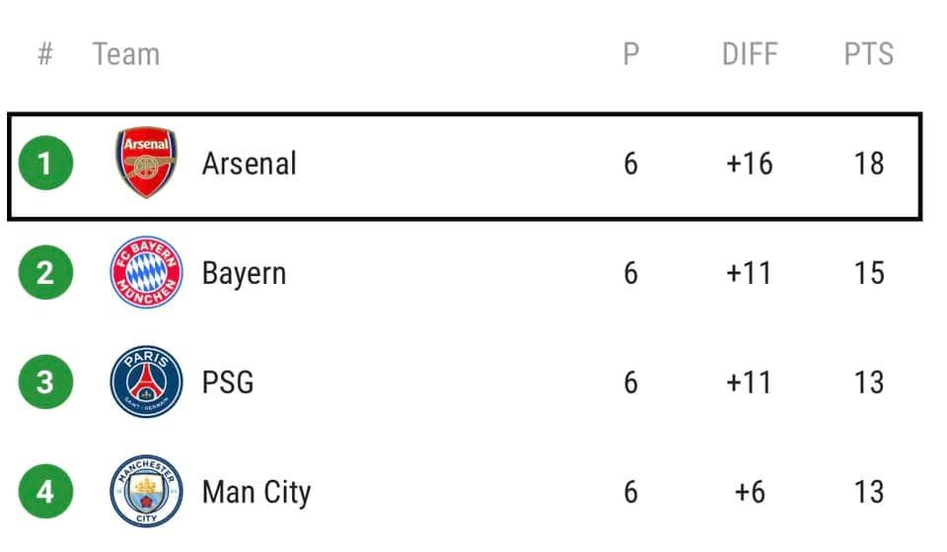Open the Man City team name link

[x=255, y=491]
